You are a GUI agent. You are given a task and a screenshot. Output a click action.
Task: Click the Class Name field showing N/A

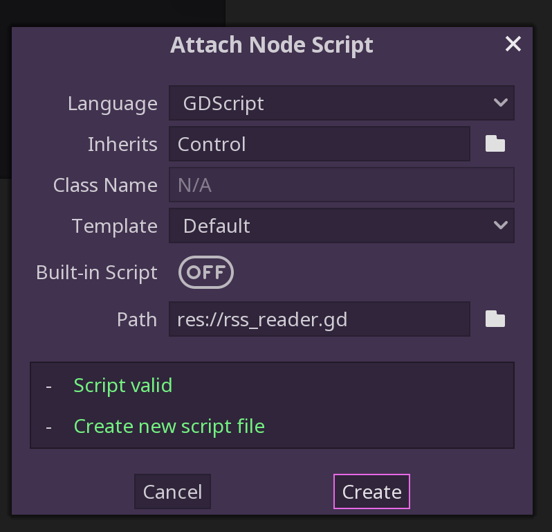[x=342, y=185]
